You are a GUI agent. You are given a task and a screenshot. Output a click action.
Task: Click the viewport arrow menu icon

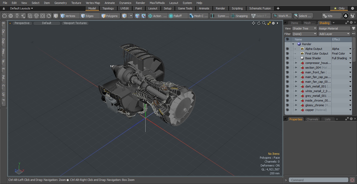tap(278, 23)
